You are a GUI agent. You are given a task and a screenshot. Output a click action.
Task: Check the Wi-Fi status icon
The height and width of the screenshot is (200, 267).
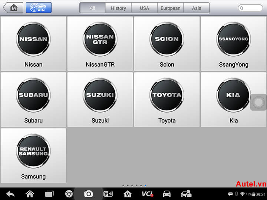(x=242, y=194)
